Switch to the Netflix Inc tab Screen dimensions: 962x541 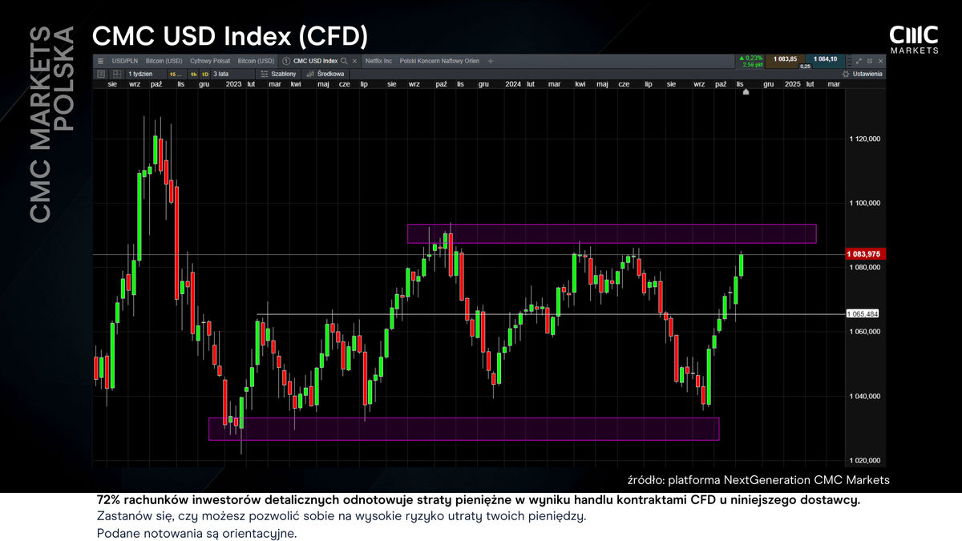378,61
